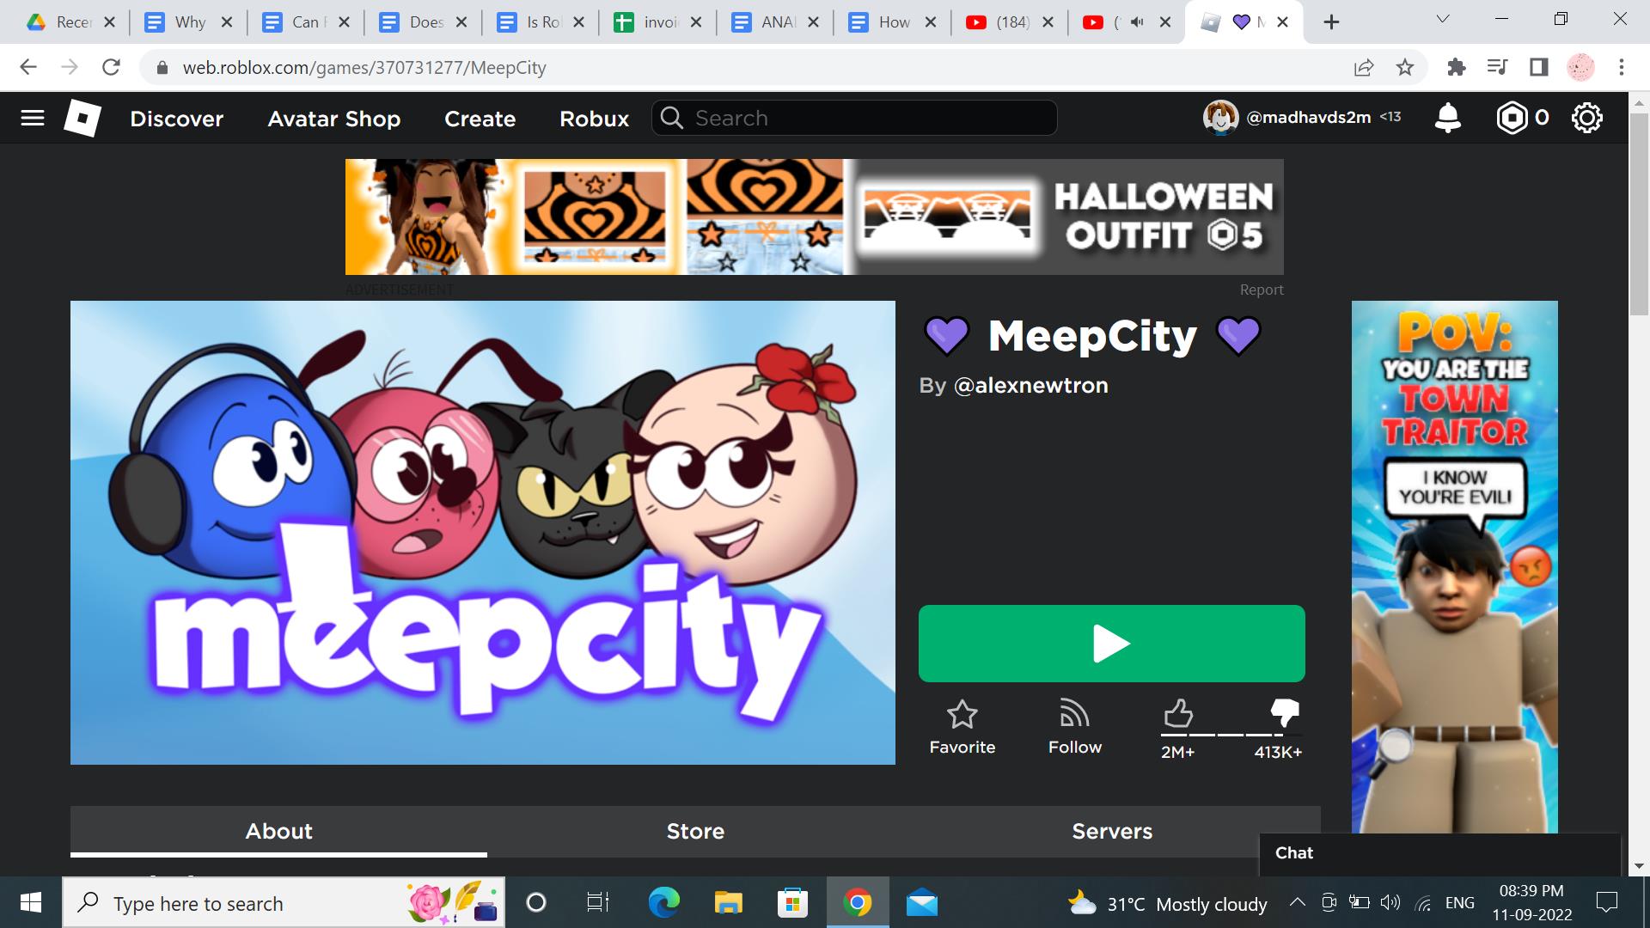Open the notifications bell
Image resolution: width=1650 pixels, height=928 pixels.
[1448, 118]
